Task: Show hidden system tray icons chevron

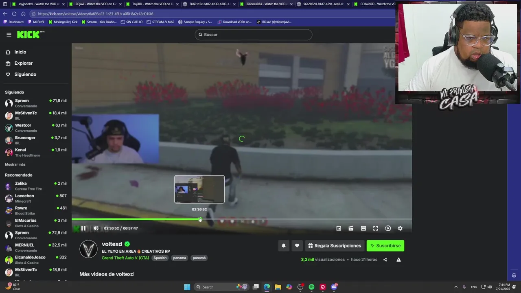Action: point(456,287)
